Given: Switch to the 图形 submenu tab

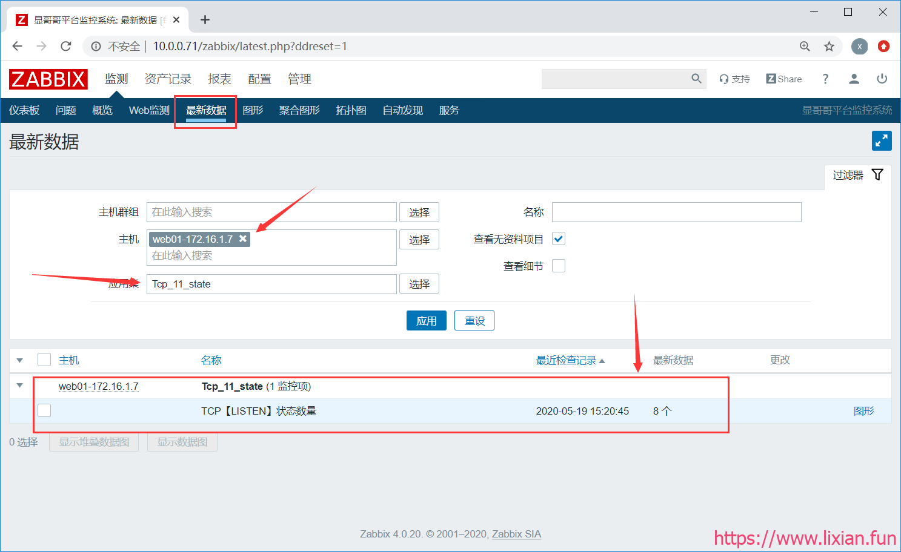Looking at the screenshot, I should point(253,110).
